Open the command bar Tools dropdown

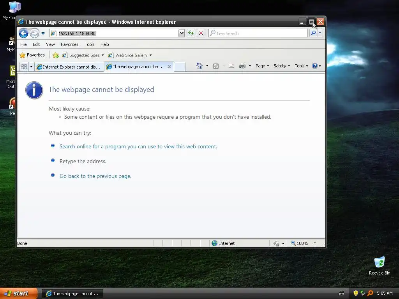coord(301,66)
